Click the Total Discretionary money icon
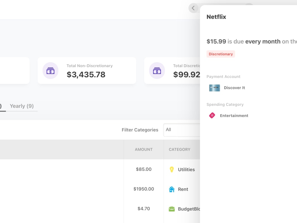297x223 pixels. click(157, 70)
